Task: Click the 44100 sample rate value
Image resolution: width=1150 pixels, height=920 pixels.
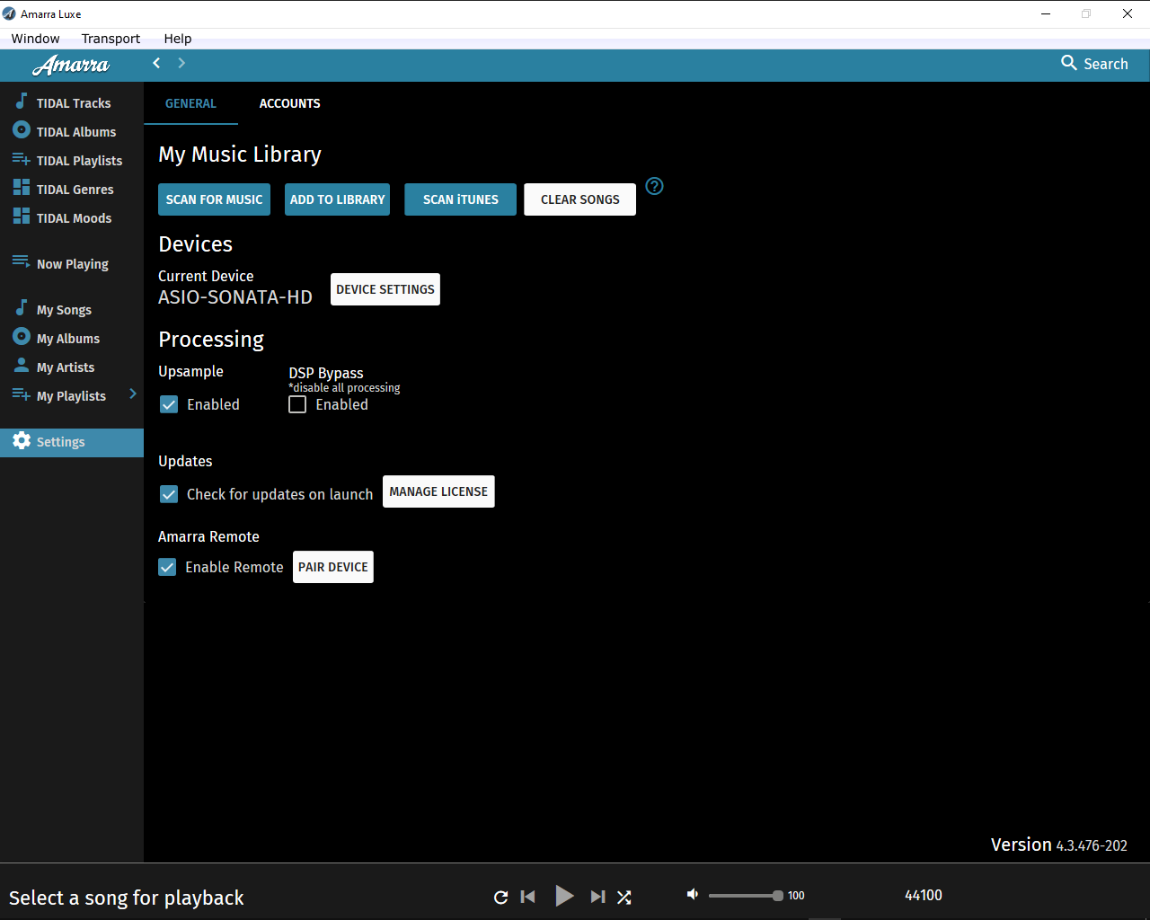Action: (924, 895)
